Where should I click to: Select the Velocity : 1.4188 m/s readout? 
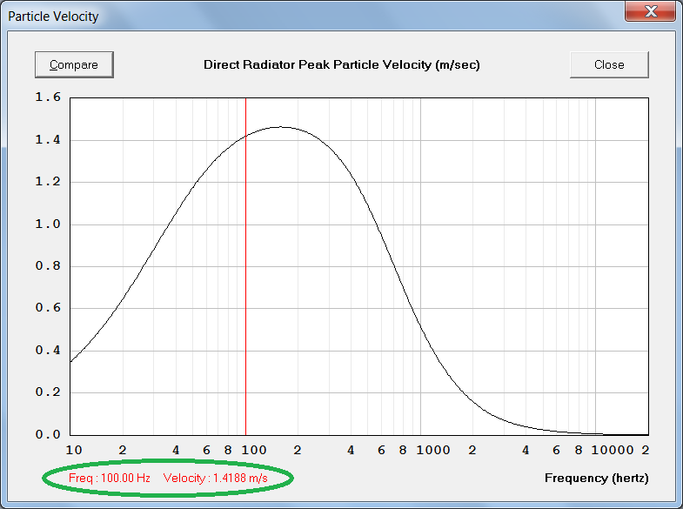(x=216, y=478)
